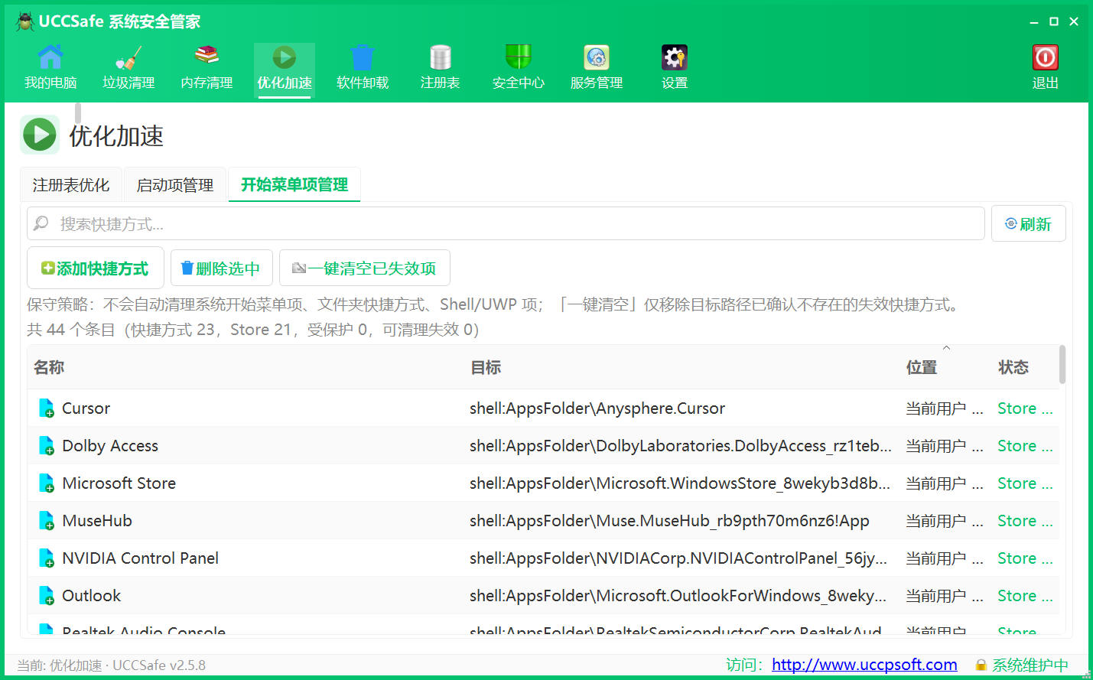Screen dimensions: 1093x680
Task: Click the lock icon beside 系统维护中
Action: tap(981, 665)
